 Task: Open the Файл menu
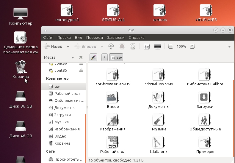48,37
